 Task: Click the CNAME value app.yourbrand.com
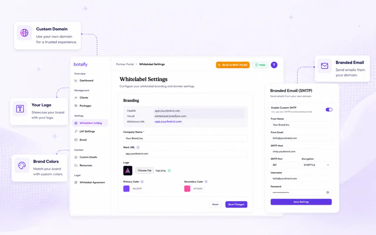click(x=167, y=111)
